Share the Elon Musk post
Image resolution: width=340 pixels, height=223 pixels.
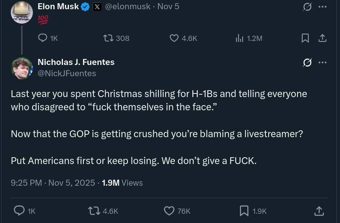pos(322,38)
